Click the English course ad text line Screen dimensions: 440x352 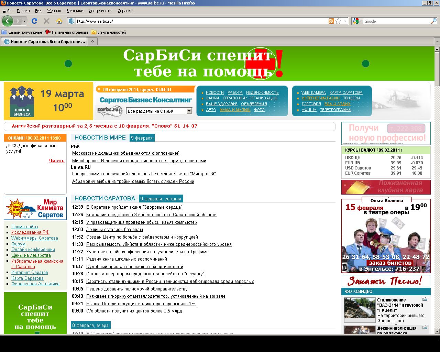[104, 126]
